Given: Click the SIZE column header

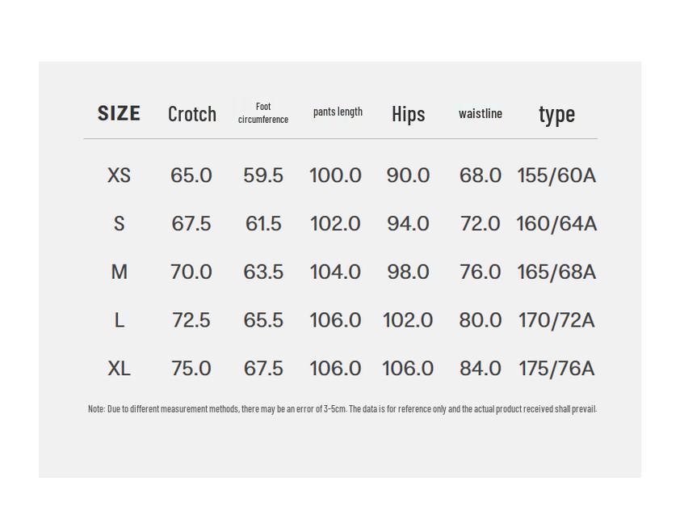Looking at the screenshot, I should pyautogui.click(x=119, y=113).
